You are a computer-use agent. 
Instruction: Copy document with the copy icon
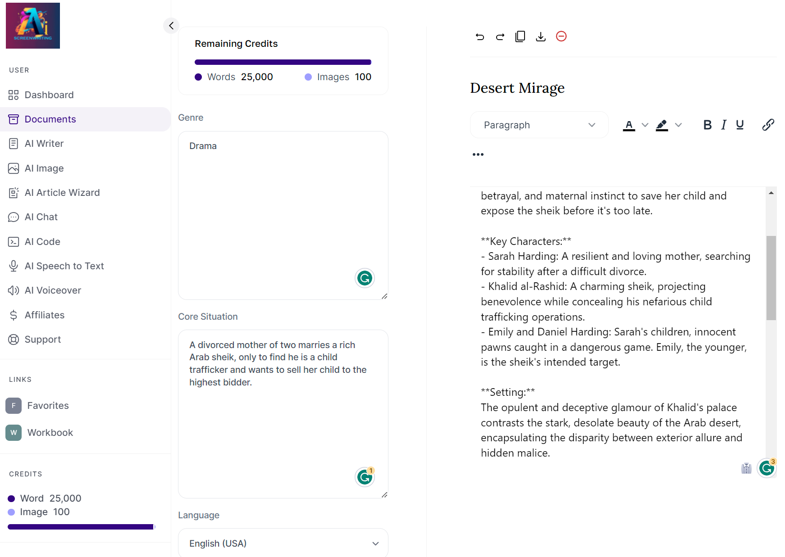coord(520,36)
